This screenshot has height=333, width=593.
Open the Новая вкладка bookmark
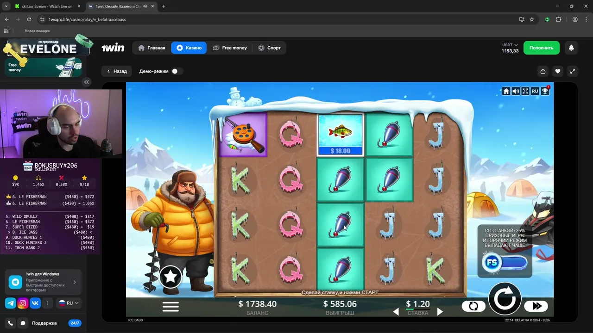point(37,31)
